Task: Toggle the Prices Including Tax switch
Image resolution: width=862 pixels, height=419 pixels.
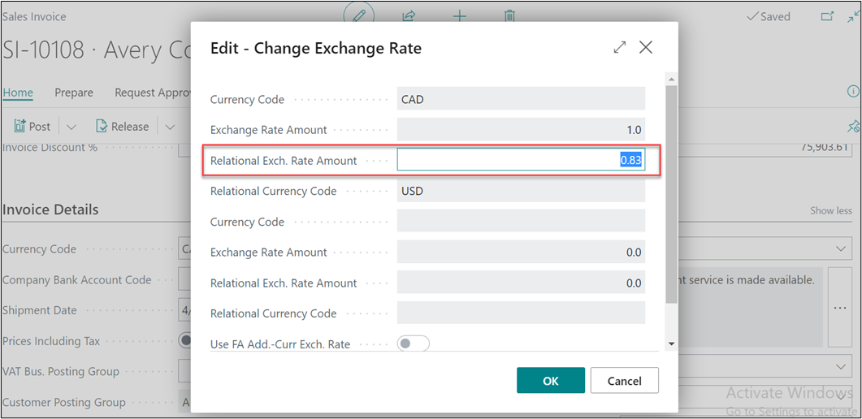Action: click(x=184, y=341)
